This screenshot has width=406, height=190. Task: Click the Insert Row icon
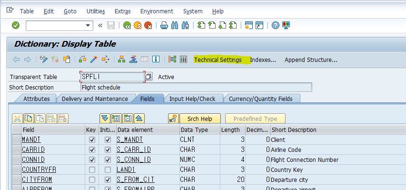[51, 119]
